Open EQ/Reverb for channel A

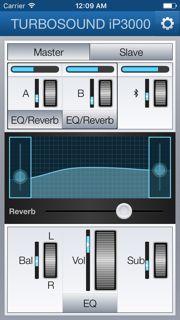click(x=35, y=120)
